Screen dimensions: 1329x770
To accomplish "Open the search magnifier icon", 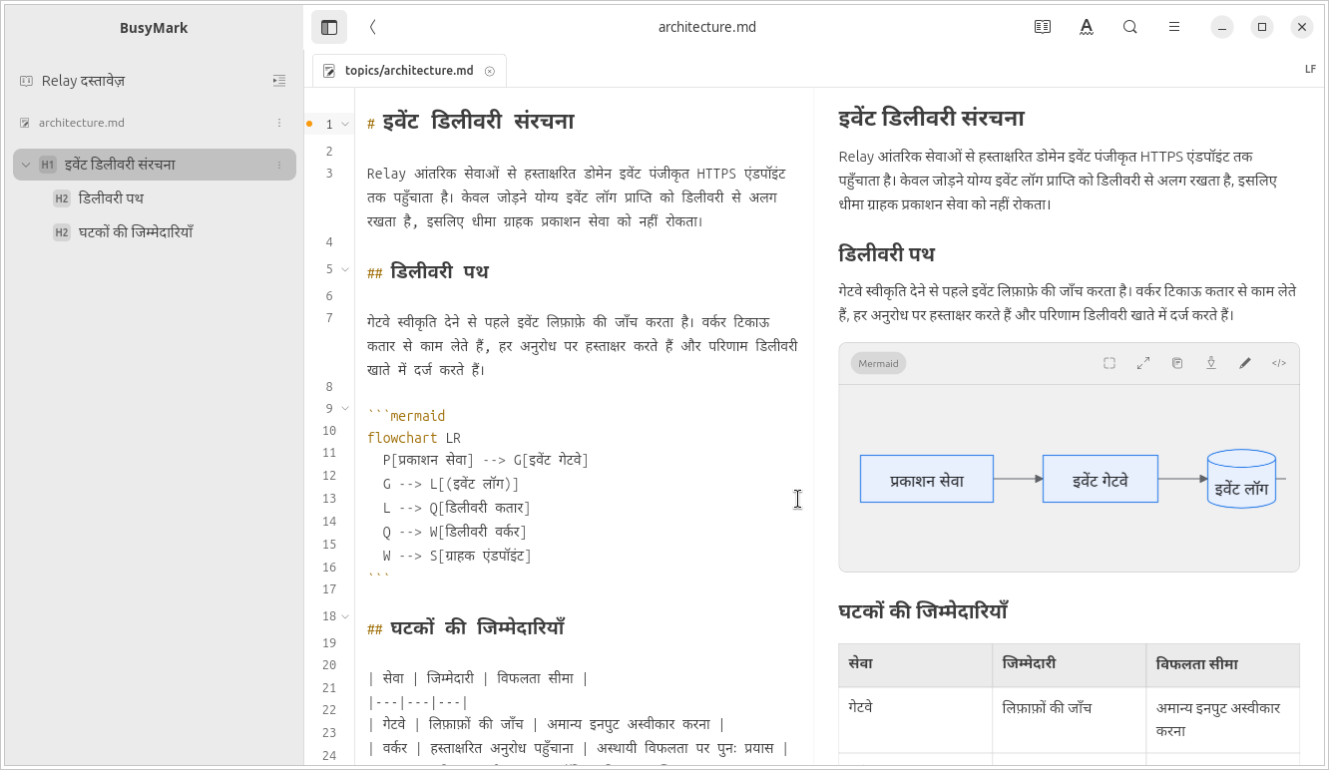I will (x=1130, y=27).
